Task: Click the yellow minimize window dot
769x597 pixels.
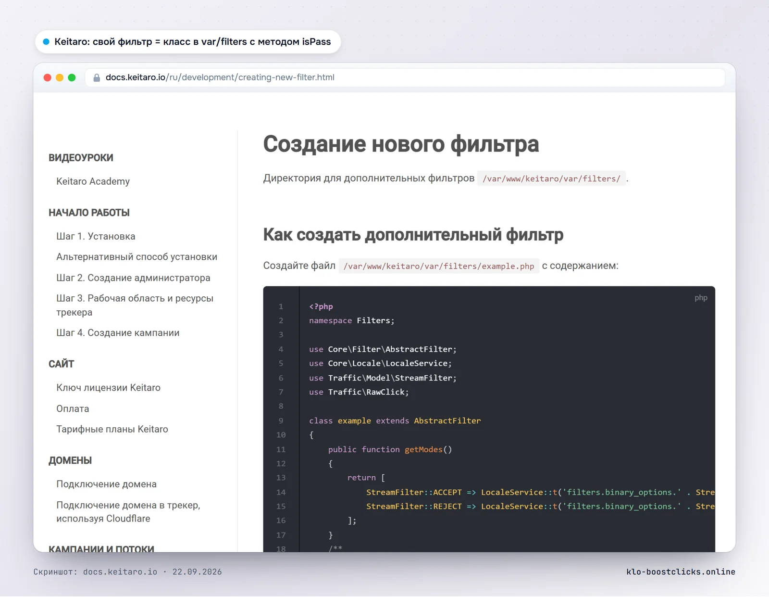Action: (x=60, y=77)
